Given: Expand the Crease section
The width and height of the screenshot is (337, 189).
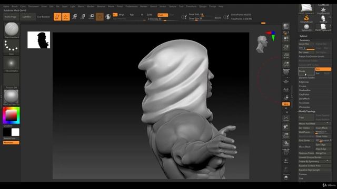Looking at the screenshot, I should pos(303,86).
